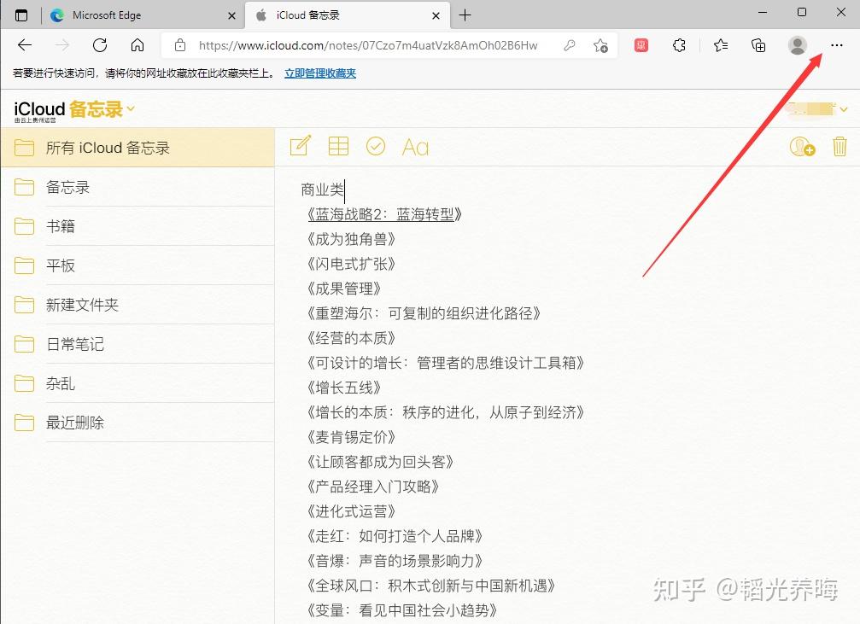The height and width of the screenshot is (624, 860).
Task: Open the 杂乱 folder
Action: 137,383
